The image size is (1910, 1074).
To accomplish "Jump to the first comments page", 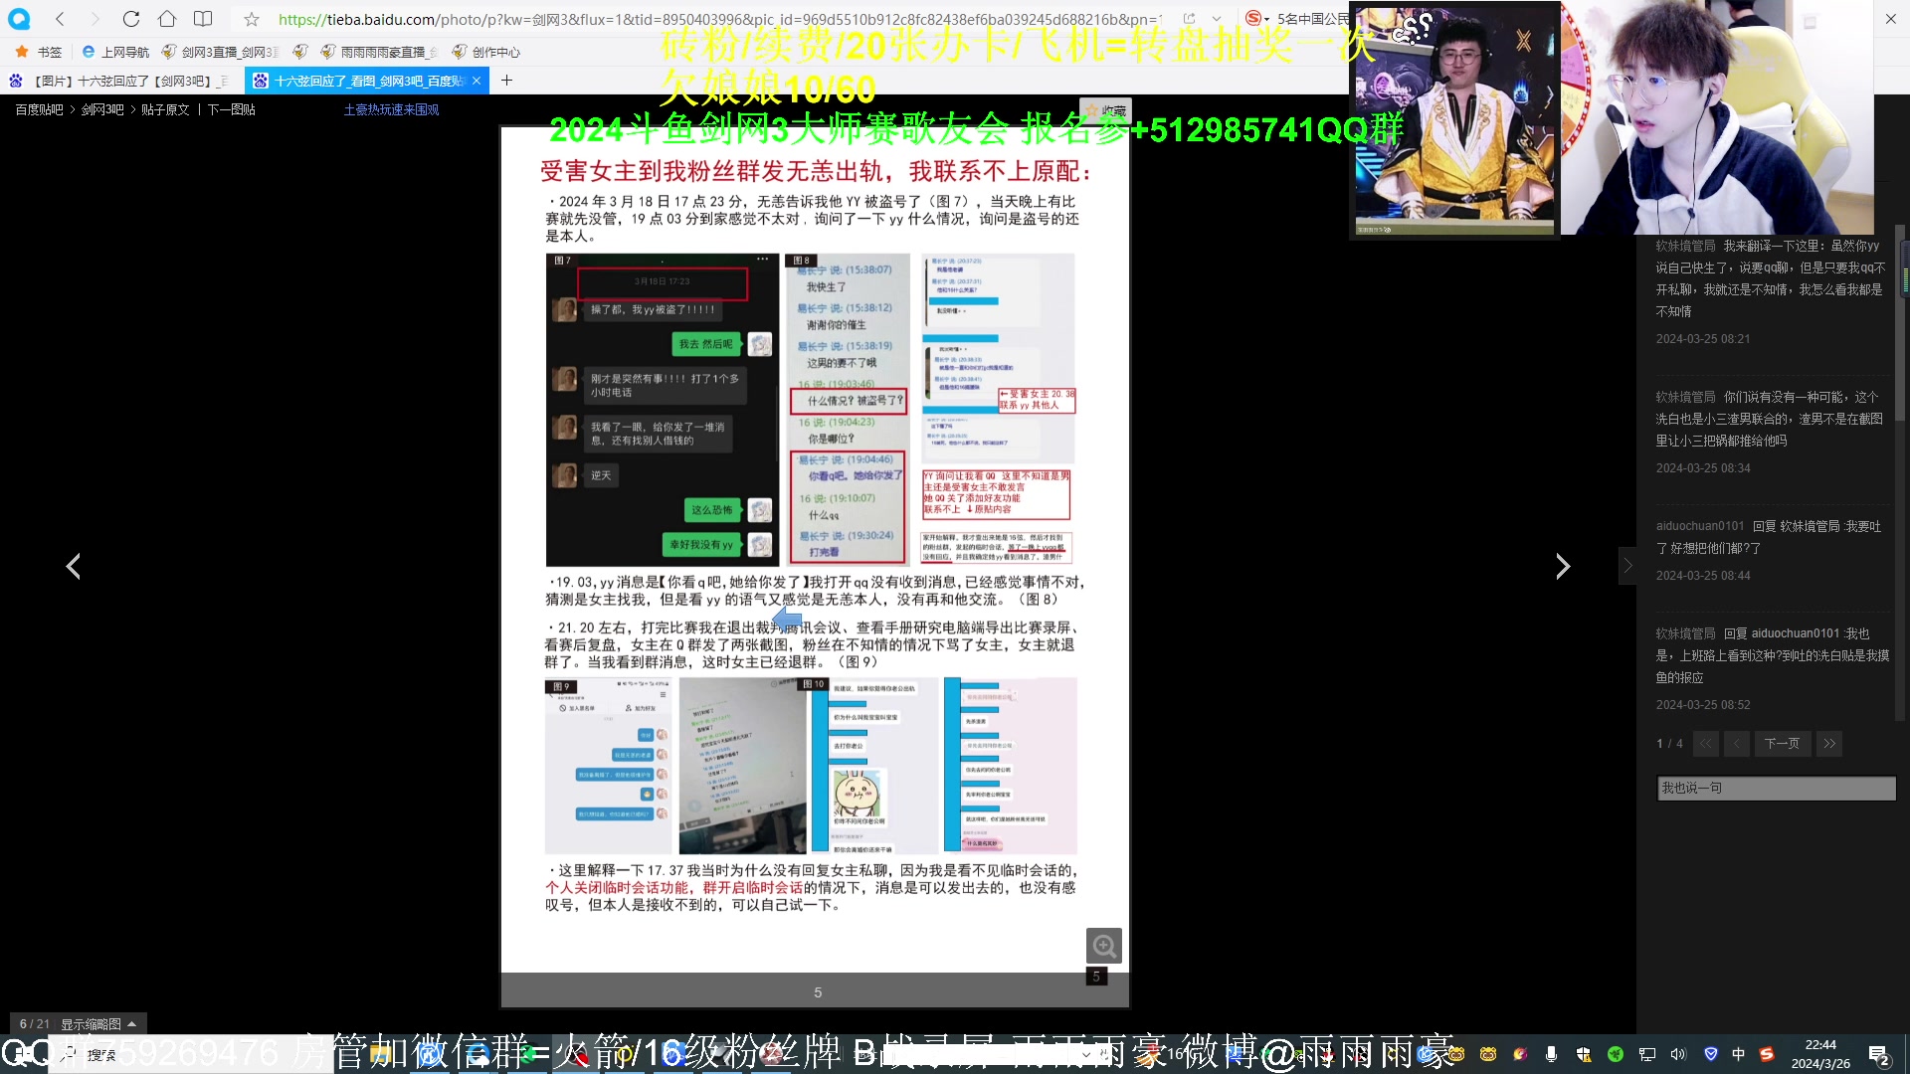I will coord(1706,744).
